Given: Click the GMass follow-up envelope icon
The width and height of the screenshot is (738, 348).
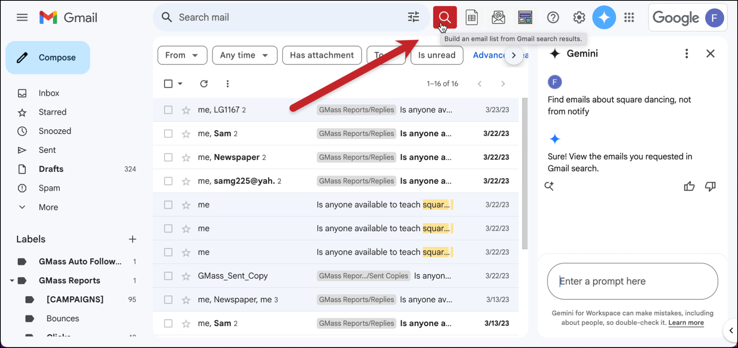Looking at the screenshot, I should click(x=498, y=17).
